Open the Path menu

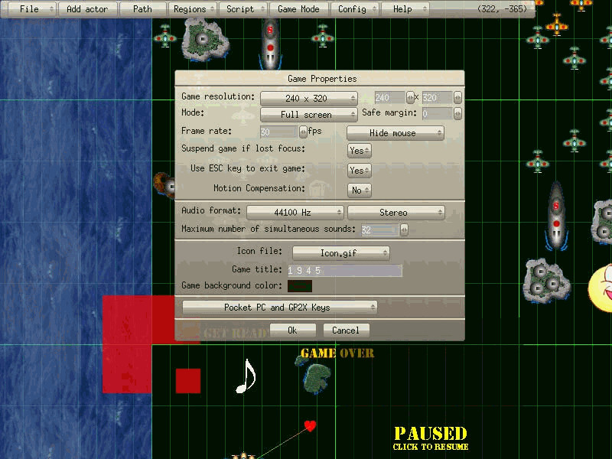143,9
